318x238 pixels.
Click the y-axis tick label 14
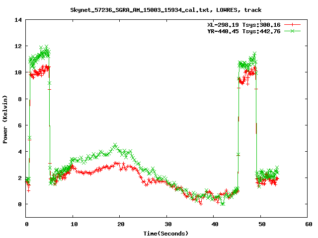18,20
